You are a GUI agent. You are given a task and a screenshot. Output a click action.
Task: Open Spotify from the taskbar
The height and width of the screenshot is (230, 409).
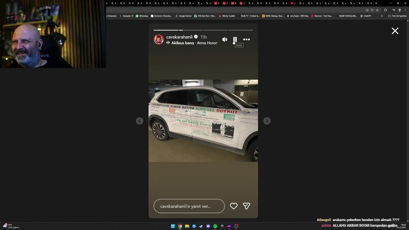215,226
